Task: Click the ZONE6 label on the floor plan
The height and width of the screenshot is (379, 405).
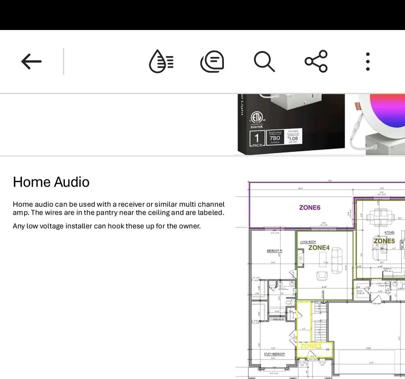Action: [x=310, y=207]
